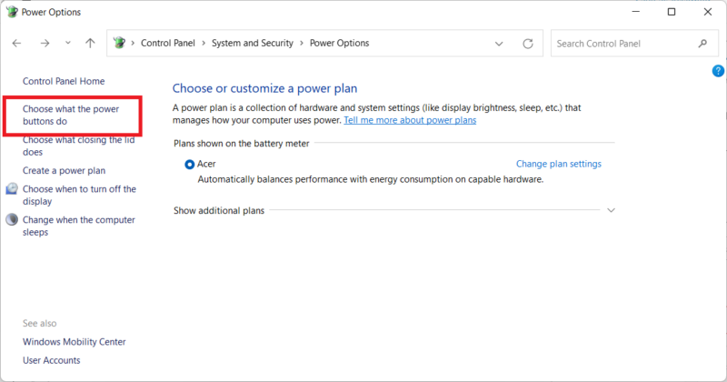Viewport: 727px width, 382px height.
Task: Maximize the Power Options window
Action: point(672,12)
